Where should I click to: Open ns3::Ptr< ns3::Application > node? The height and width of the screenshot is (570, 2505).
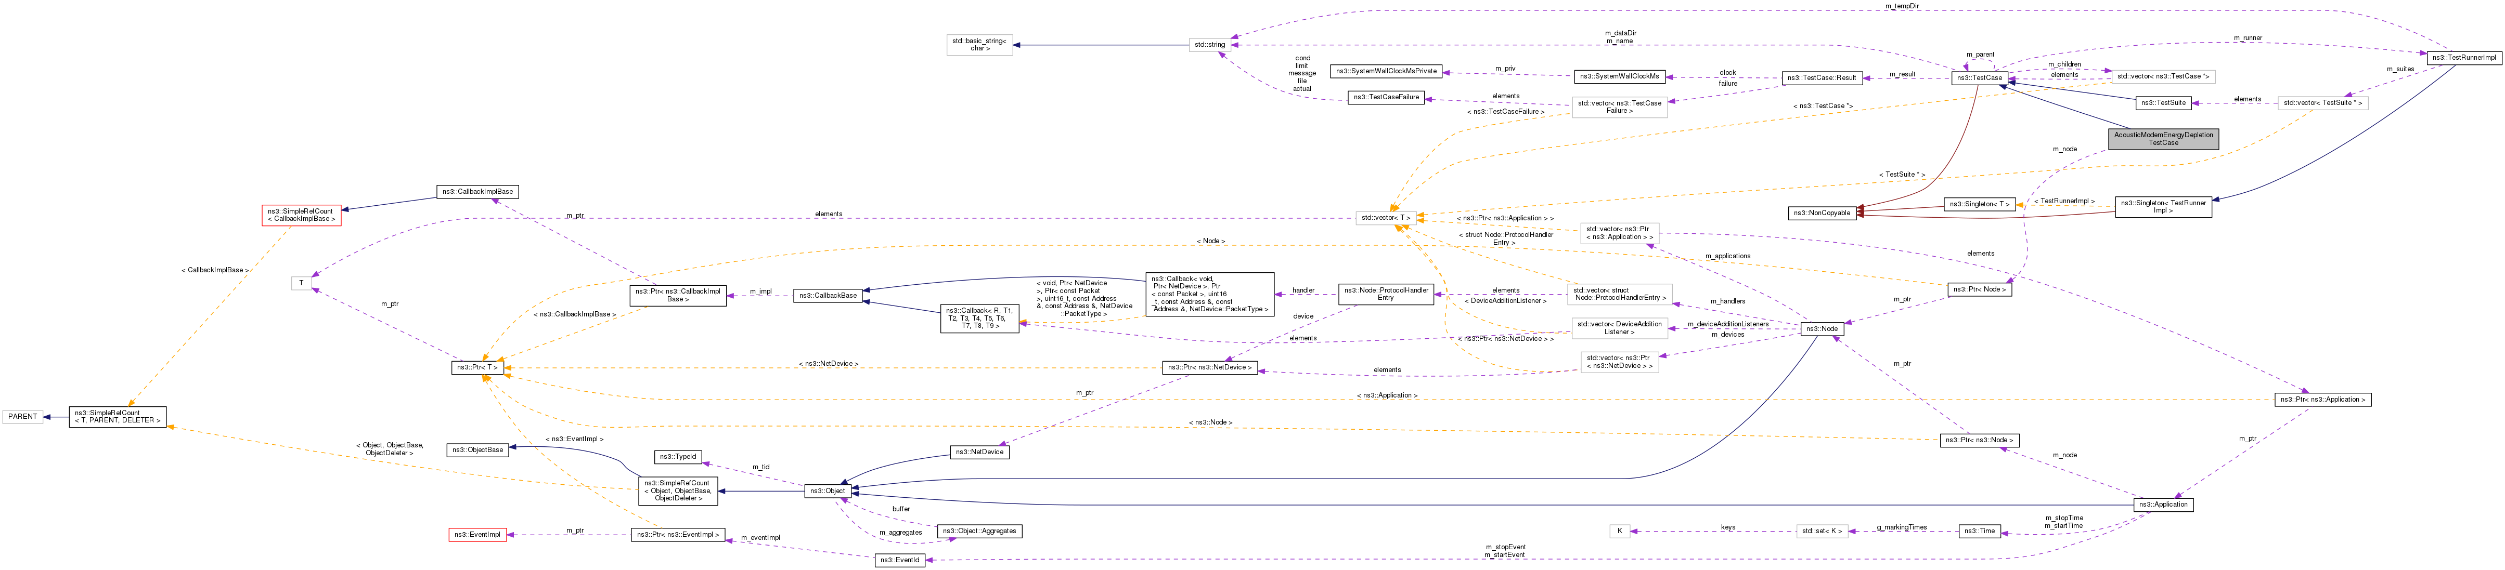[x=2322, y=400]
